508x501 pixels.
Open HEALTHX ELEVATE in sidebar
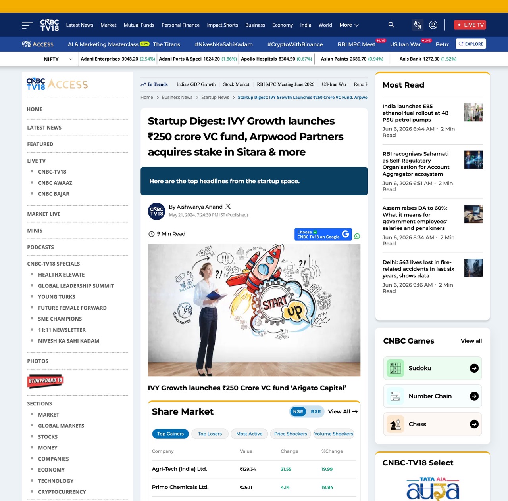point(62,275)
